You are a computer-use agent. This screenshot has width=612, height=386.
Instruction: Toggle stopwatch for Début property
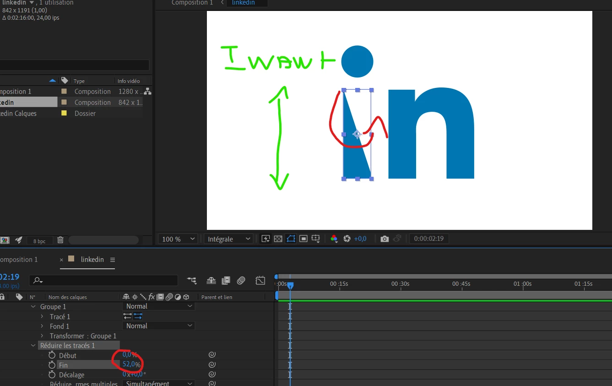tap(52, 355)
